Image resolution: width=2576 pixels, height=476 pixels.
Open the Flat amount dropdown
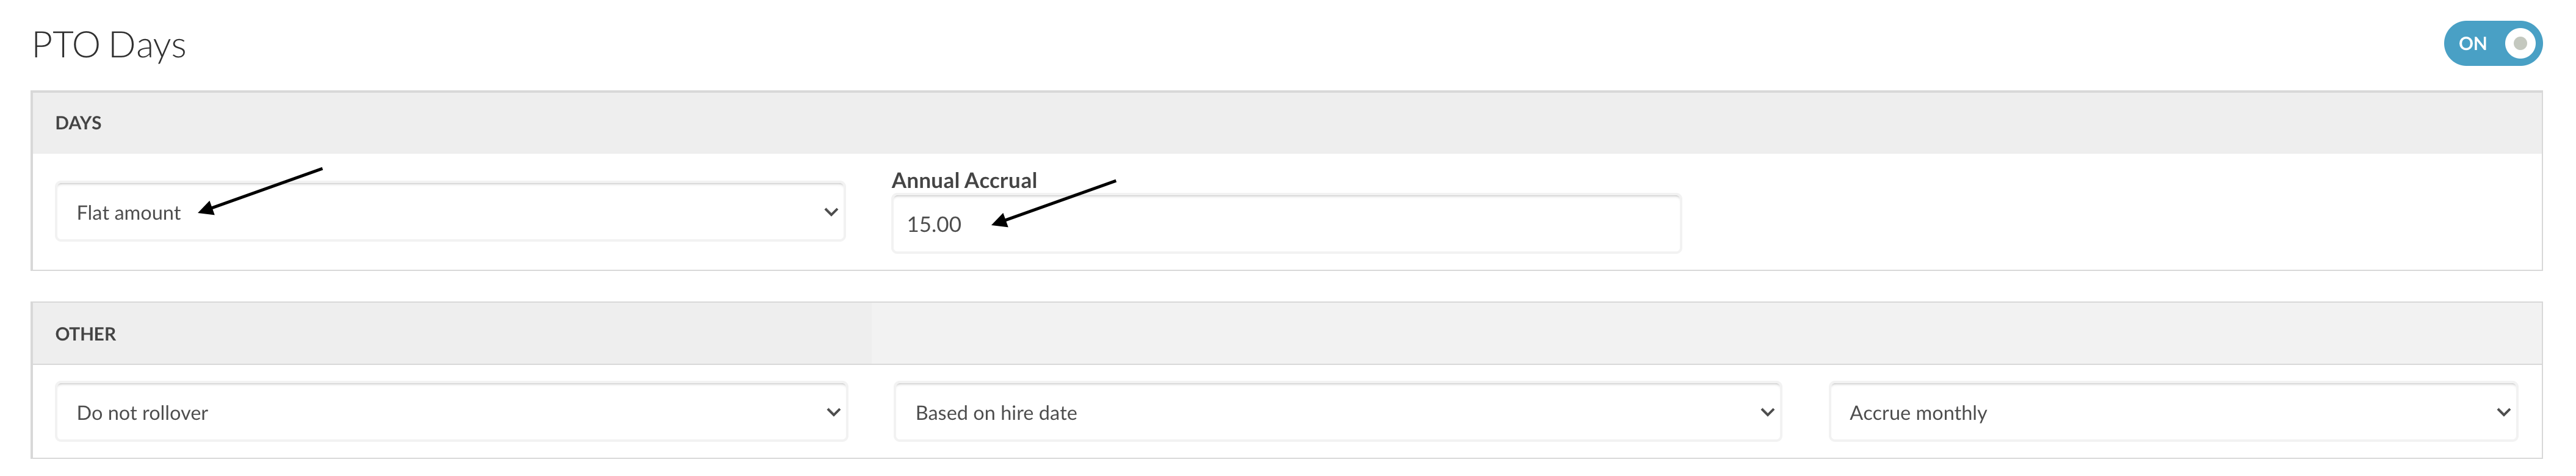coord(450,212)
